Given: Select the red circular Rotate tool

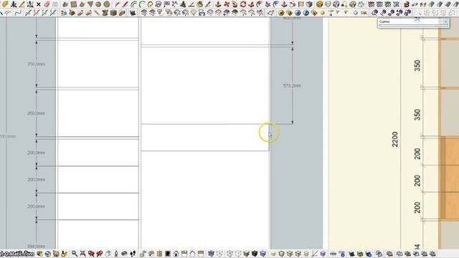Looking at the screenshot, I should point(243,4).
